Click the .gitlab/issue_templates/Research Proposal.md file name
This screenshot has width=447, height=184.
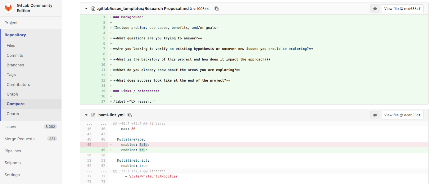coord(142,9)
